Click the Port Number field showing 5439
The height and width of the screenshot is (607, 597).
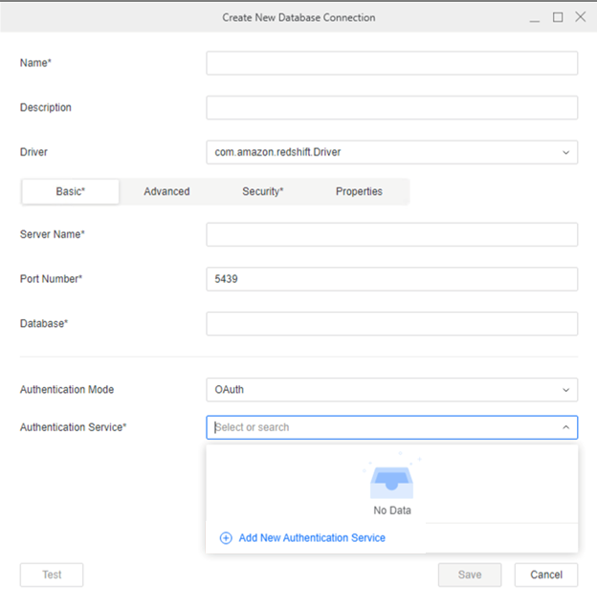(391, 279)
